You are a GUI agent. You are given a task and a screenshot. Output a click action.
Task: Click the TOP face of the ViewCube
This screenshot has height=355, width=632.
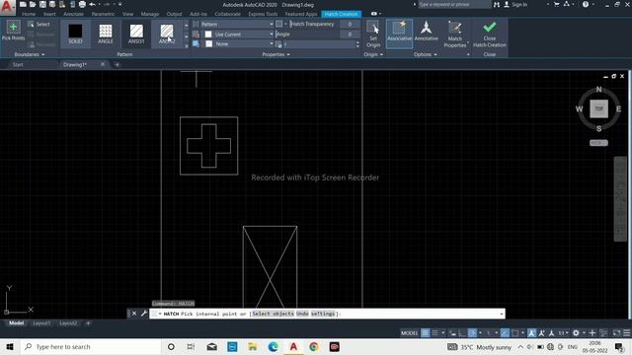pos(598,108)
